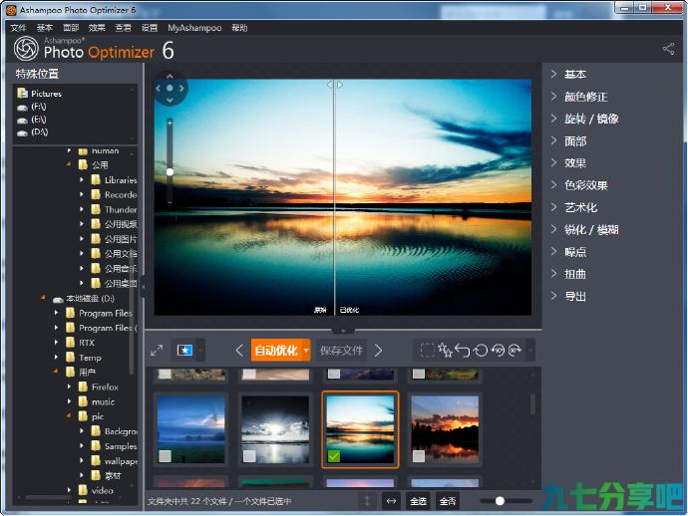Expand the 颜色修正 section

tap(579, 97)
